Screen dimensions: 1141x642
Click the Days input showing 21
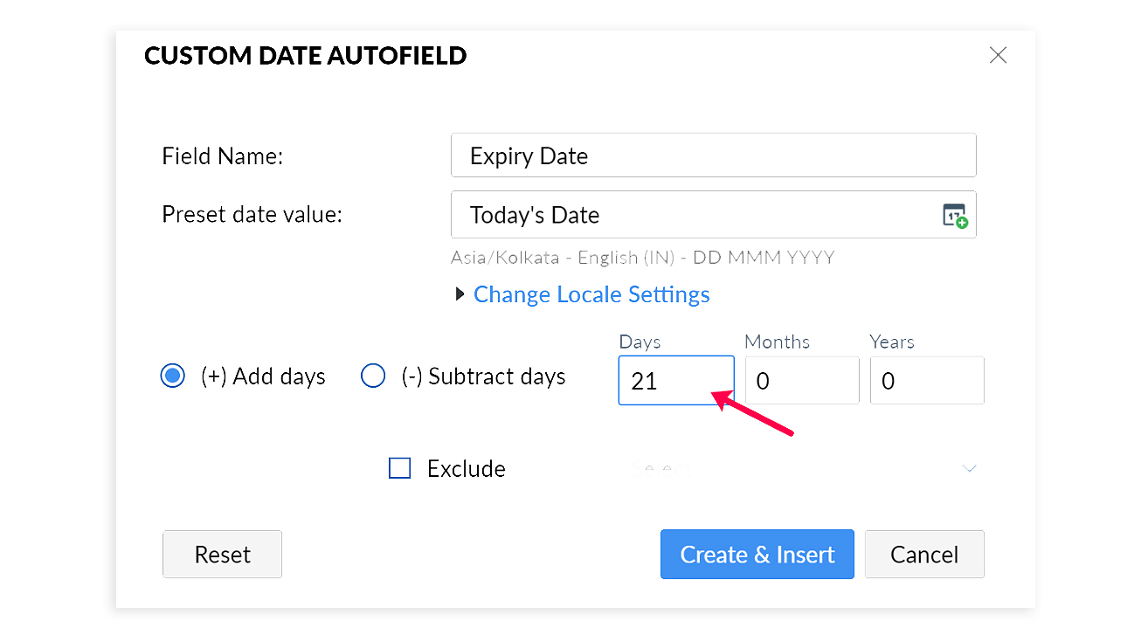pyautogui.click(x=675, y=381)
